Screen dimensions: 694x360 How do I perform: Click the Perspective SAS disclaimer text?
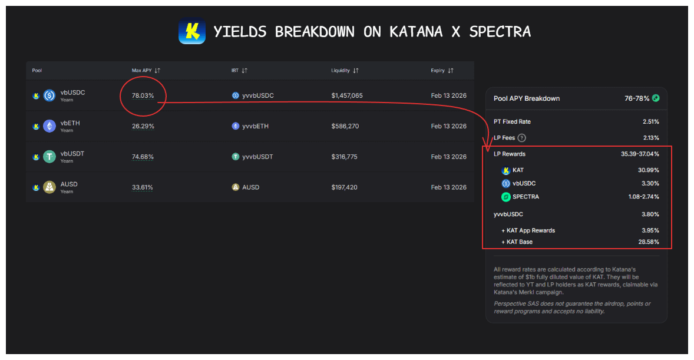tap(572, 308)
